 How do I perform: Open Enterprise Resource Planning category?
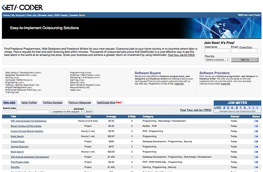coord(23,90)
